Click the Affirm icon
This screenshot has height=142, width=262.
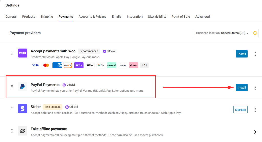pyautogui.click(x=123, y=65)
